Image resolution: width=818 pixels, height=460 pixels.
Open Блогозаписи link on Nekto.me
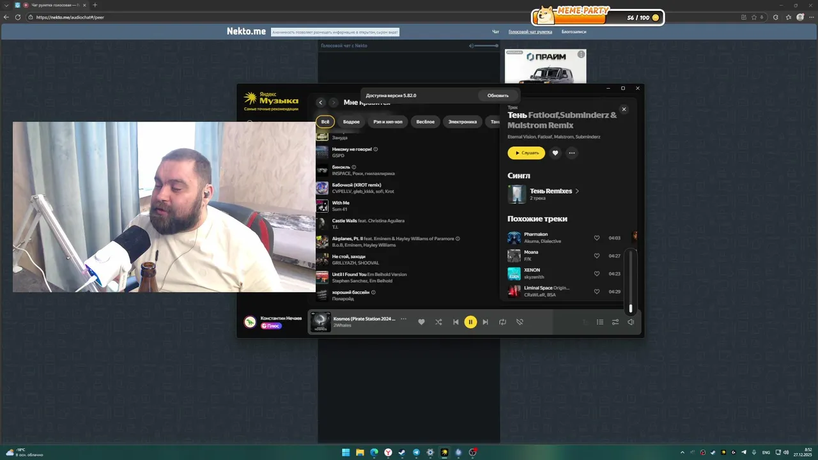tap(574, 31)
